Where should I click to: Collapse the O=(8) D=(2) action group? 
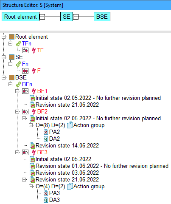31,125
